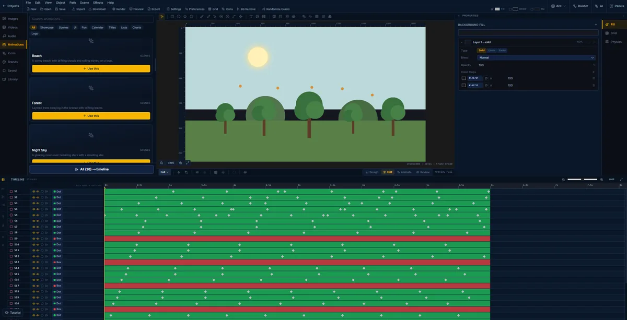
Task: Open the Scene menu
Action: coord(84,3)
